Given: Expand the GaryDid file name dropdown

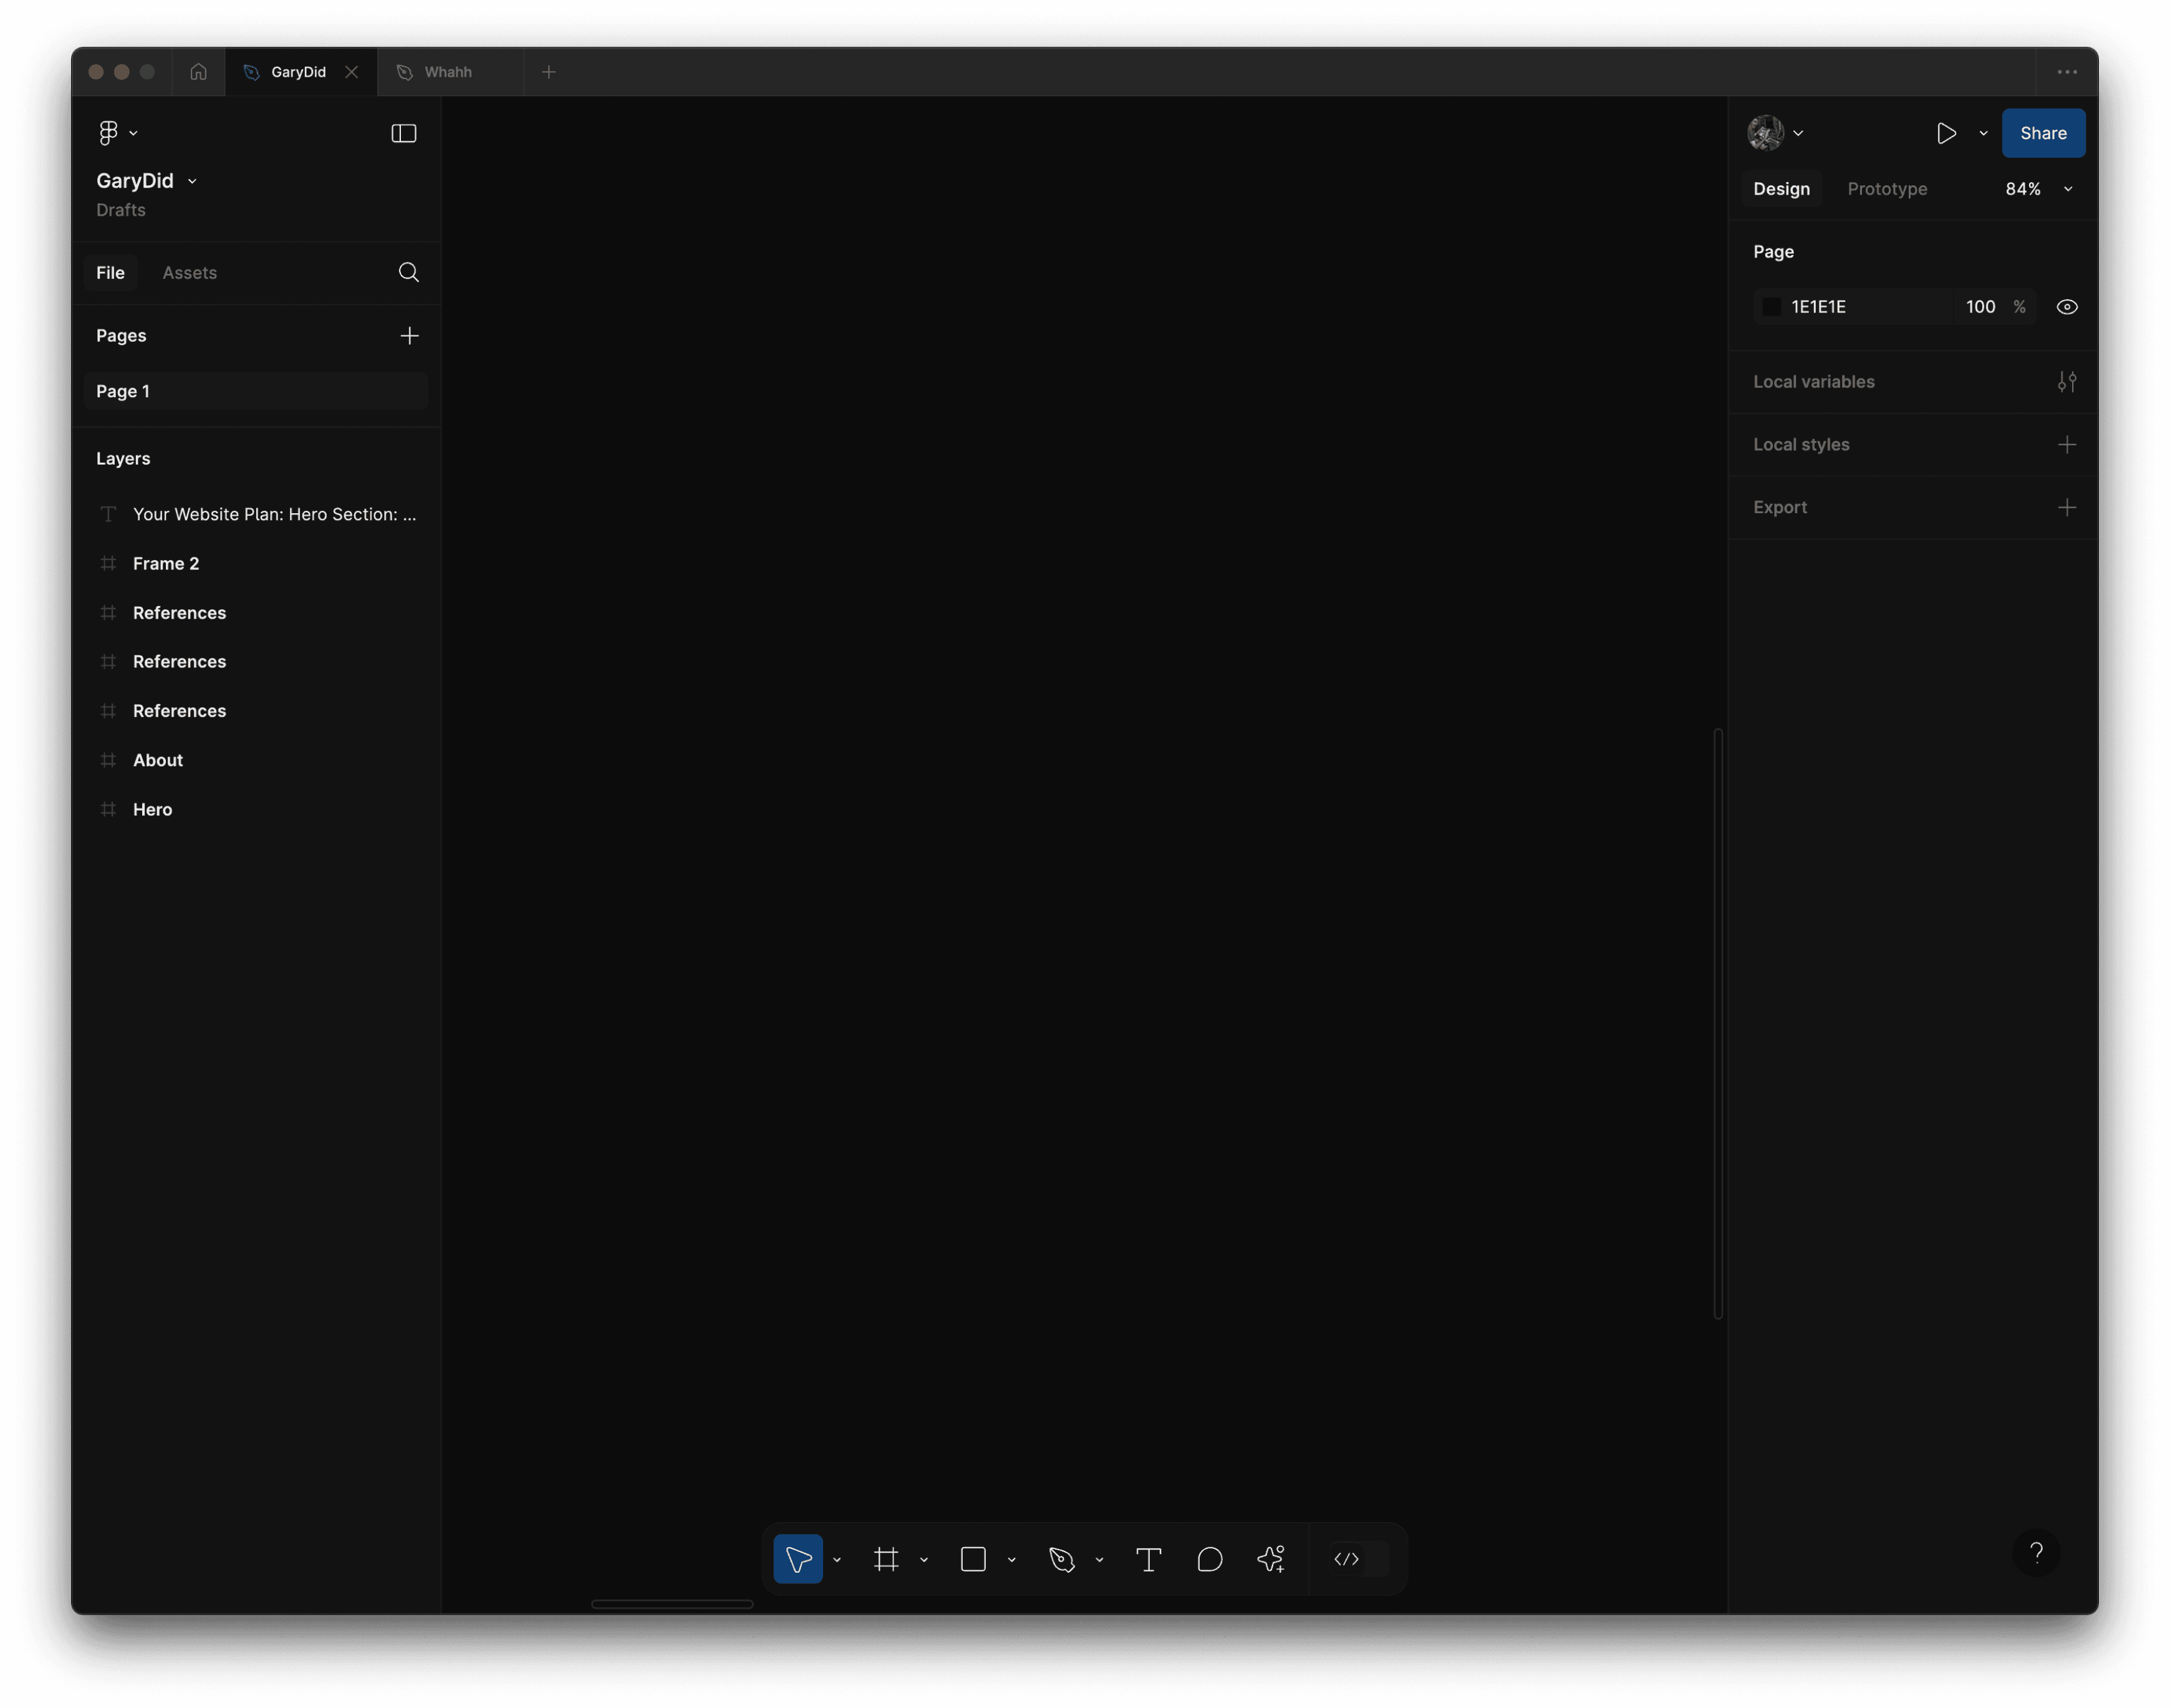Looking at the screenshot, I should (192, 181).
